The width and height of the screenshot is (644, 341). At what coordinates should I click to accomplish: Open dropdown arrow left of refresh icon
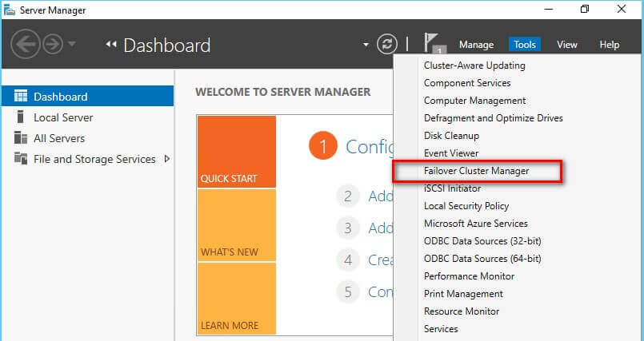click(x=366, y=45)
